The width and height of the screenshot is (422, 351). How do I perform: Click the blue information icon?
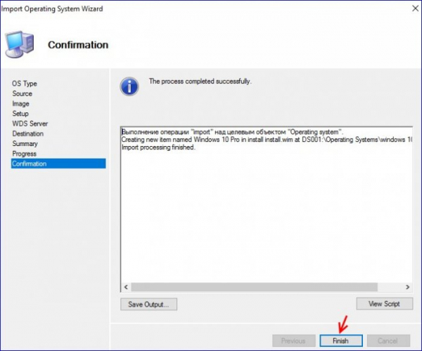(x=129, y=86)
